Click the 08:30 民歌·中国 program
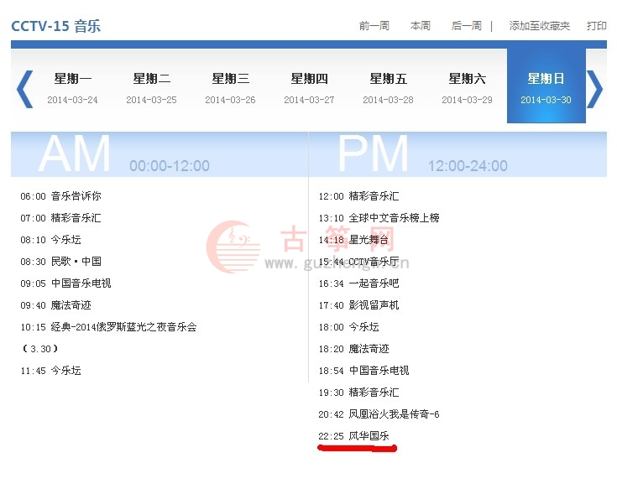This screenshot has width=617, height=494. (x=61, y=262)
